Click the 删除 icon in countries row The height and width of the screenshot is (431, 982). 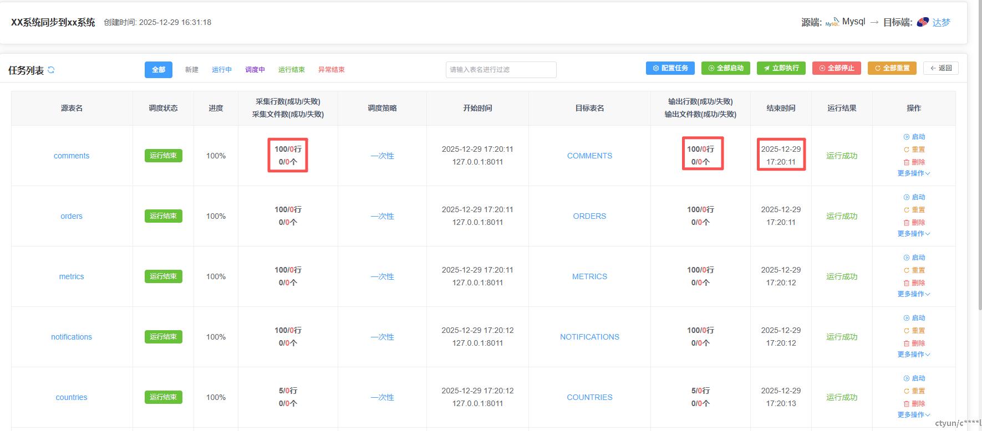click(x=907, y=404)
